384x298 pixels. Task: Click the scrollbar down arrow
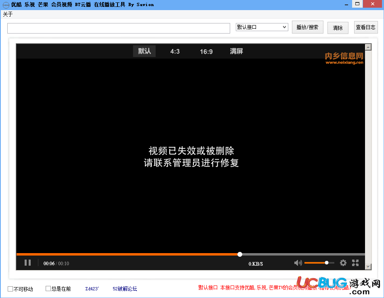point(368,266)
